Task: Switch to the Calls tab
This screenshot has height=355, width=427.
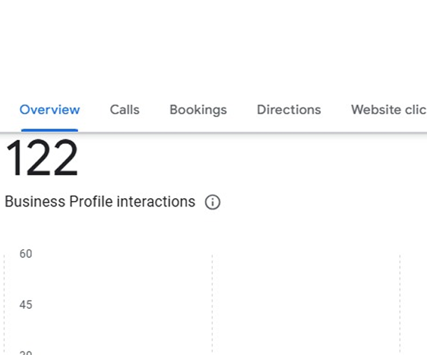Action: point(125,110)
